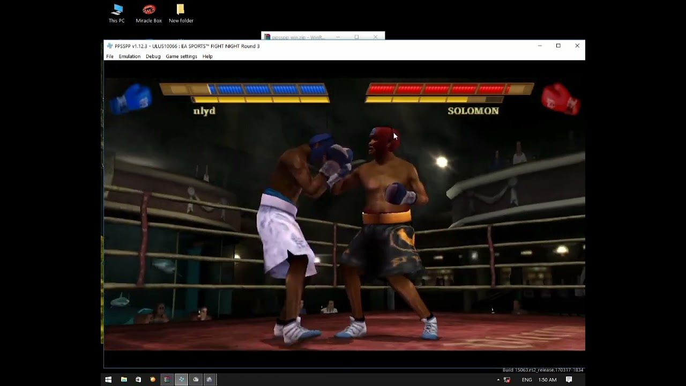Select the Miracle Box desktop shortcut

click(149, 14)
